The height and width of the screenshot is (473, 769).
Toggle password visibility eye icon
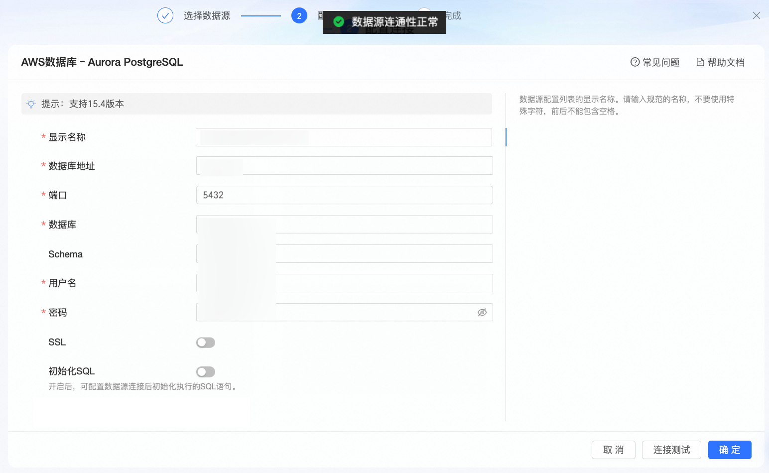point(482,312)
